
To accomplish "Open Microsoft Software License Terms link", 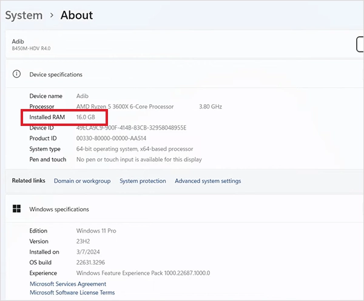I will click(x=72, y=293).
